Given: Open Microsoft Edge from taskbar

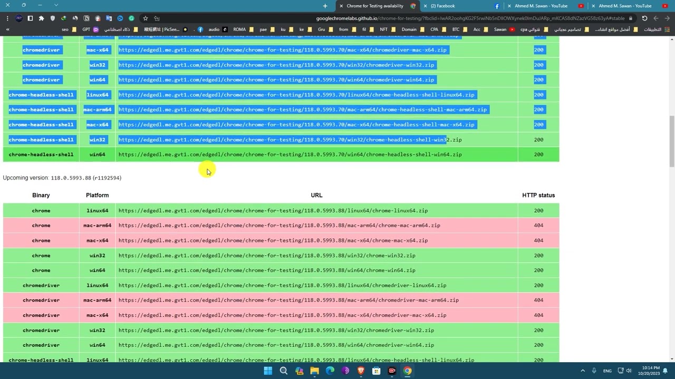Looking at the screenshot, I should (330, 371).
